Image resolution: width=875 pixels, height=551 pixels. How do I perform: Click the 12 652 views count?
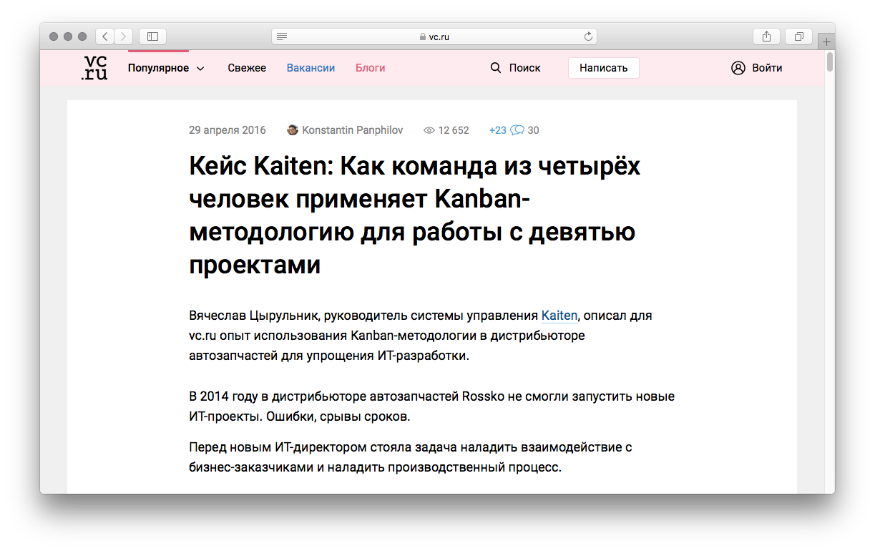click(454, 130)
